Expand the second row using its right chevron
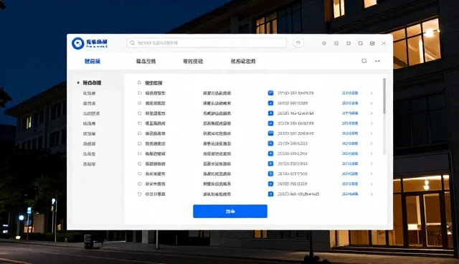 point(372,103)
